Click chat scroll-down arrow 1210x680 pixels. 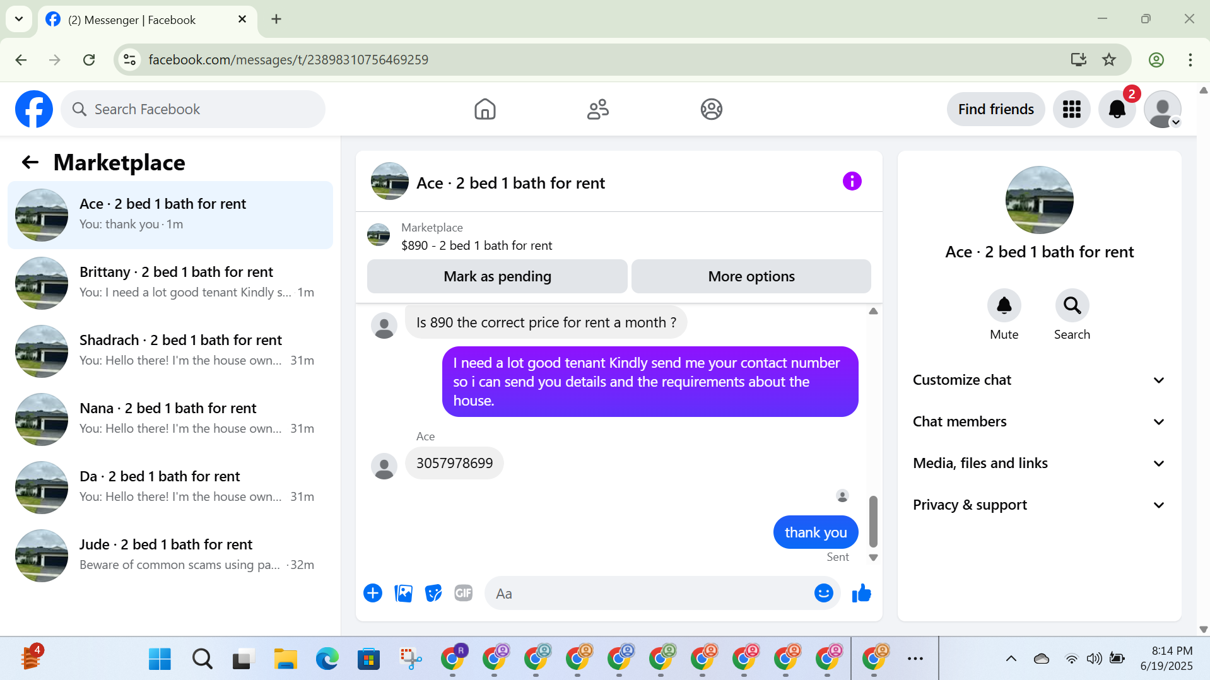click(x=873, y=558)
